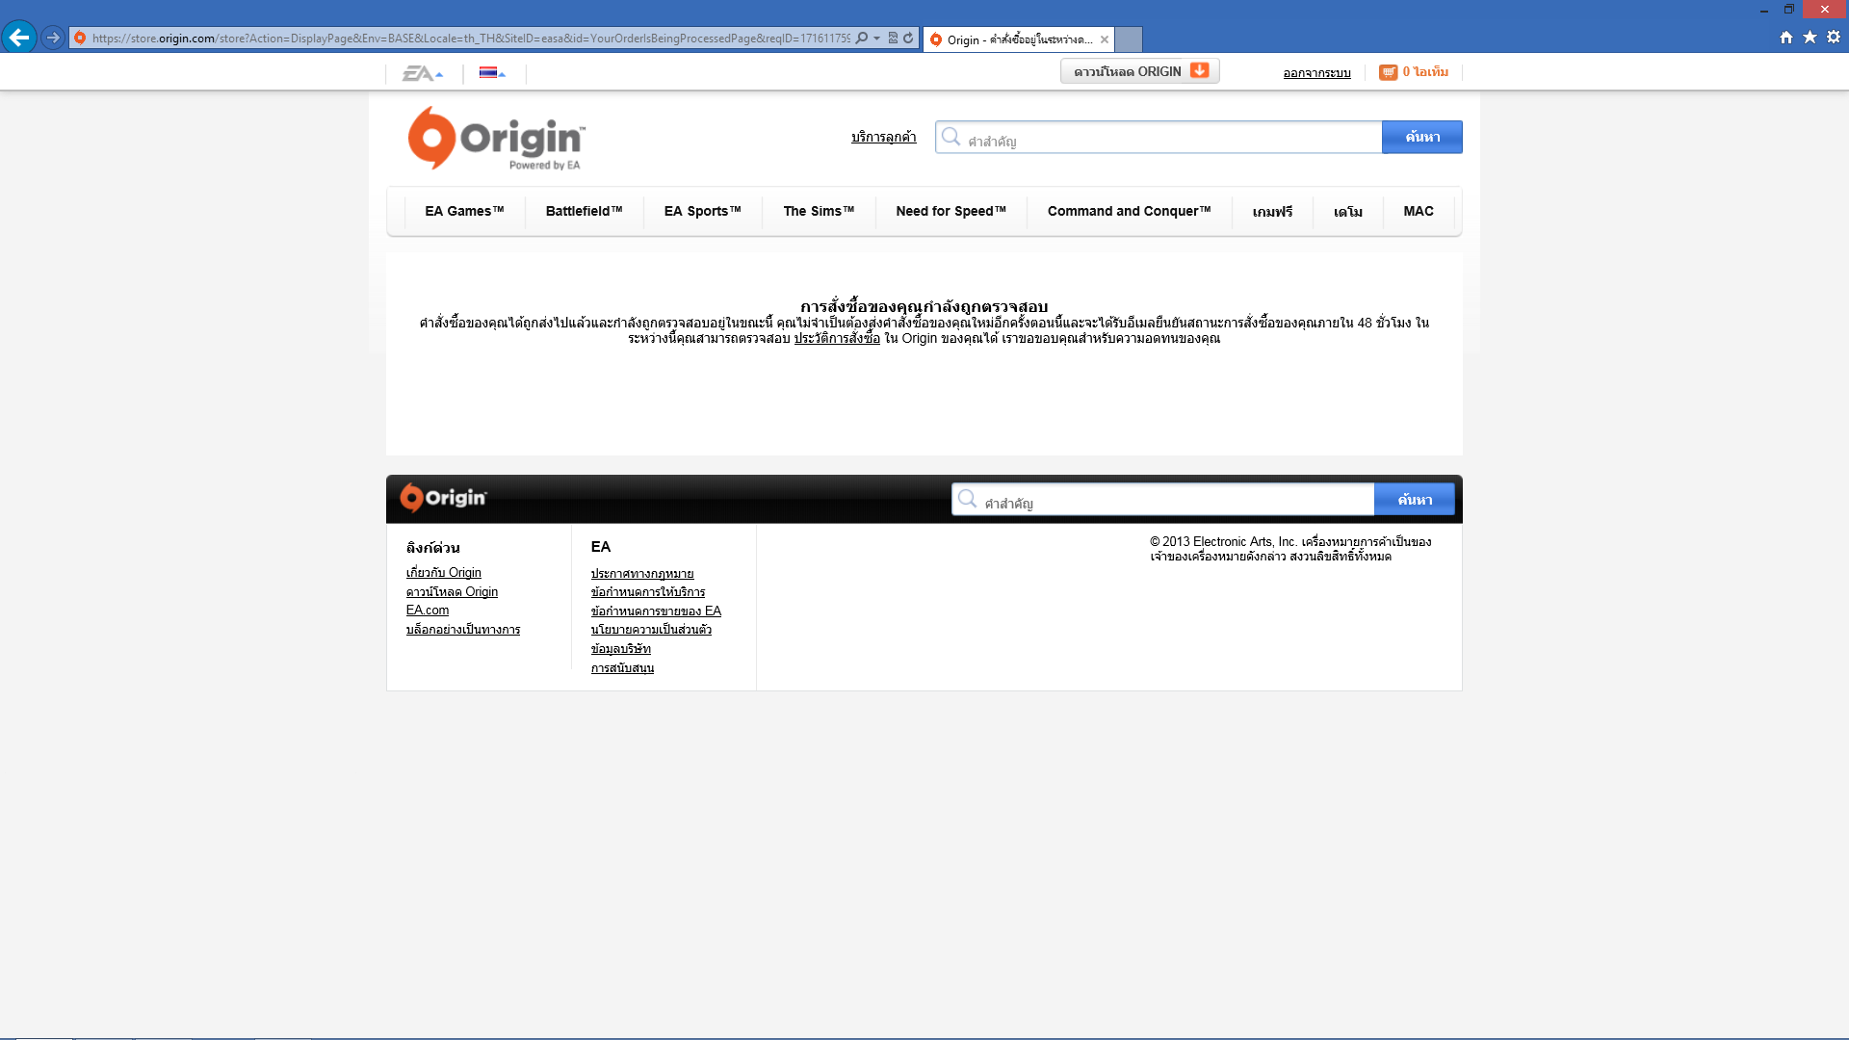Image resolution: width=1849 pixels, height=1040 pixels.
Task: Open the browser Tools gear icon
Action: tap(1834, 38)
